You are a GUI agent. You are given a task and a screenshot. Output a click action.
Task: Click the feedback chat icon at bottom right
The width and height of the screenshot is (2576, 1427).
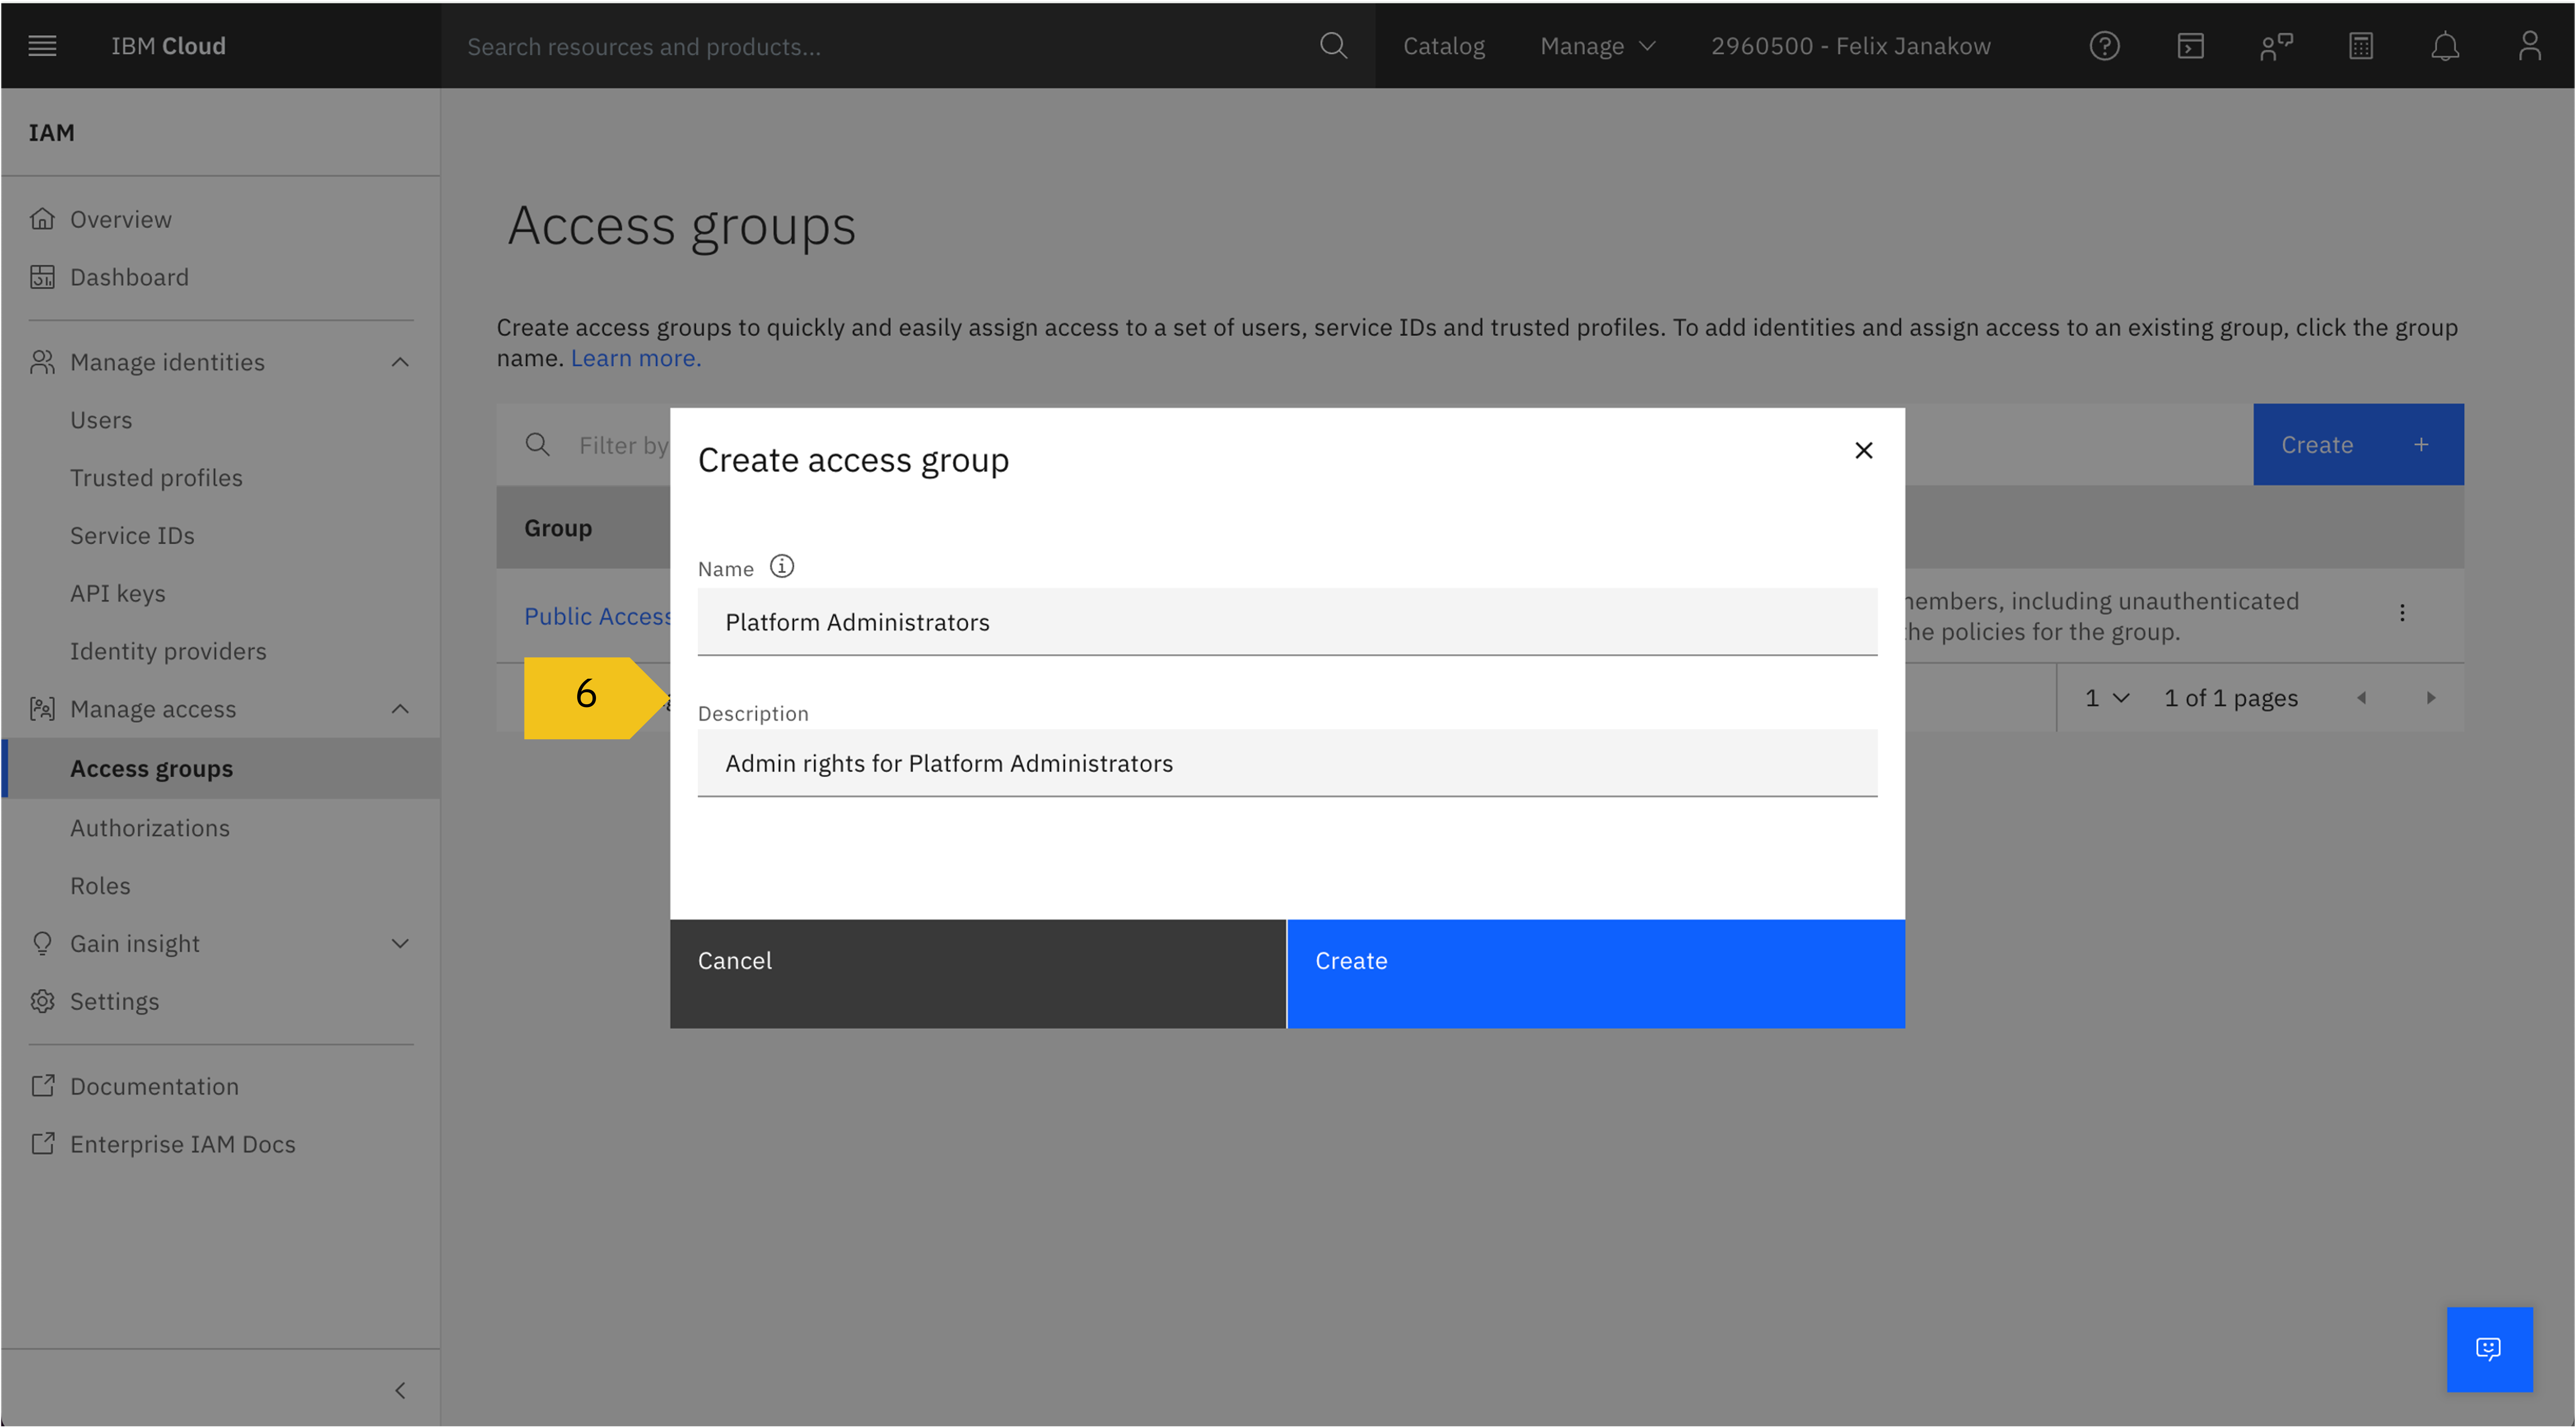2489,1349
